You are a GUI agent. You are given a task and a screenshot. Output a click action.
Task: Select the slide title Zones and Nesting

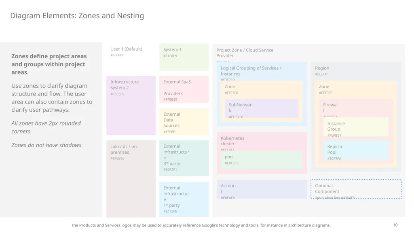click(x=77, y=16)
